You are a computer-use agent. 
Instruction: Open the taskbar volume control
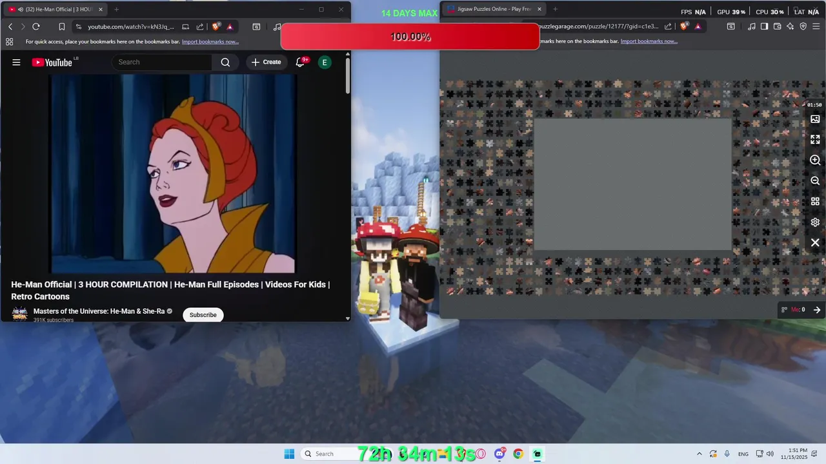pos(770,454)
